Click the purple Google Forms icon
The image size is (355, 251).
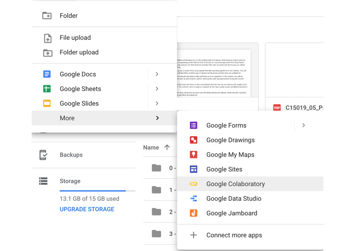pos(193,125)
